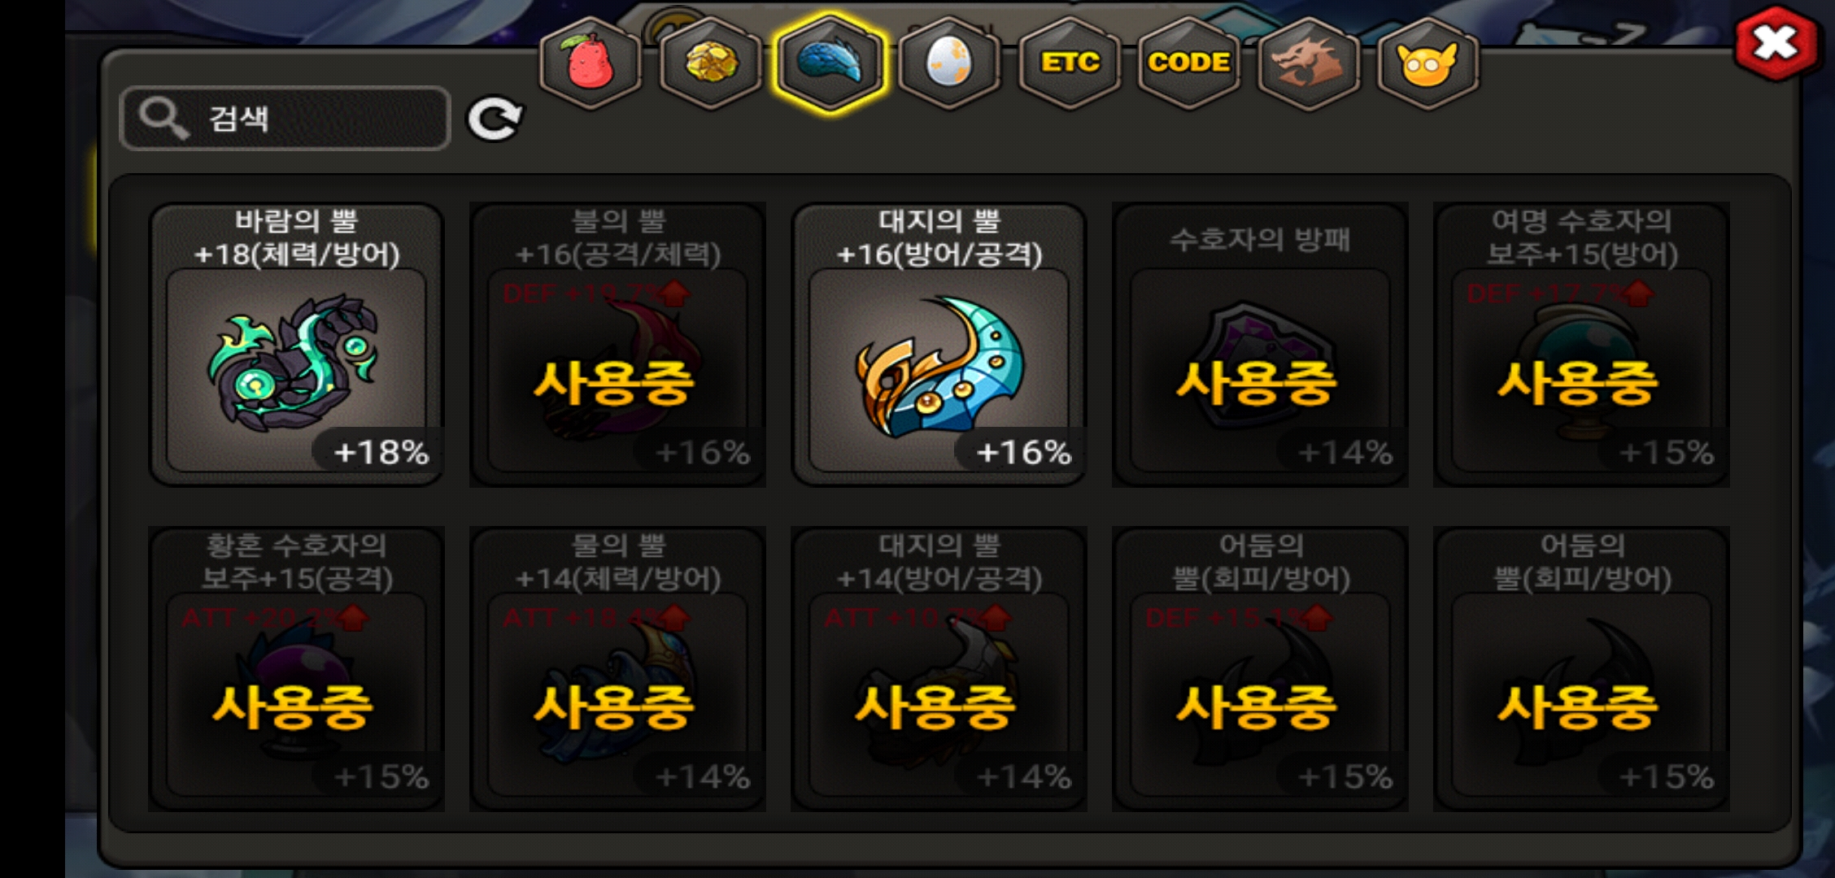Screen dimensions: 1835x878
Task: Choose the in-use 불의 뿔 +16 item
Action: click(617, 345)
